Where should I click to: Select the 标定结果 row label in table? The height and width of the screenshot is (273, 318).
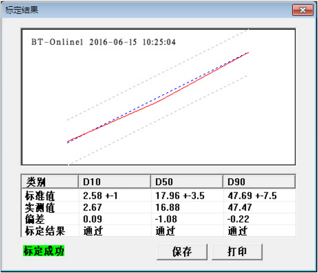point(44,231)
